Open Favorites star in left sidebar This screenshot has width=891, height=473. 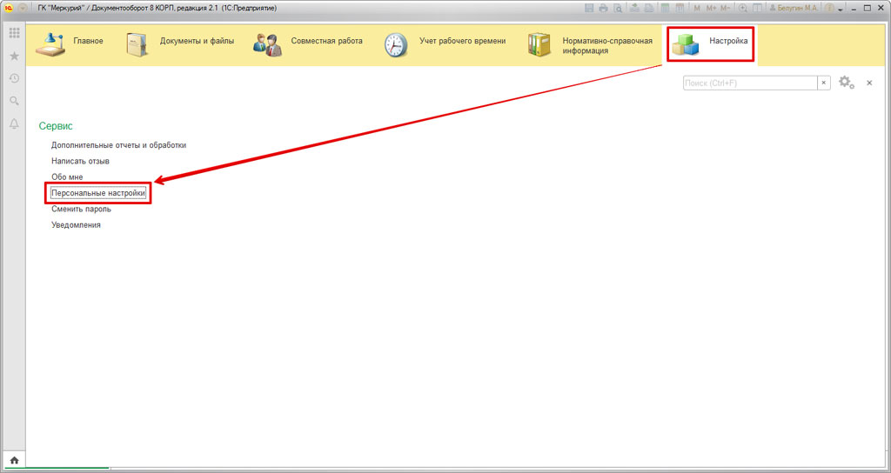pos(14,56)
